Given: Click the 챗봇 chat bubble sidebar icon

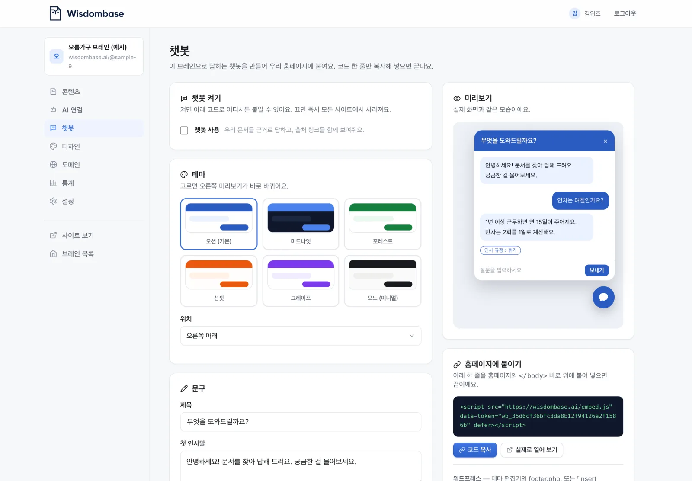Looking at the screenshot, I should click(x=53, y=128).
